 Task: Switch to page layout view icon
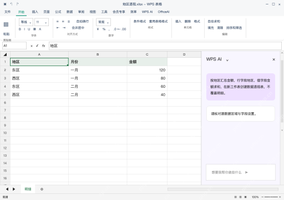tap(240, 197)
